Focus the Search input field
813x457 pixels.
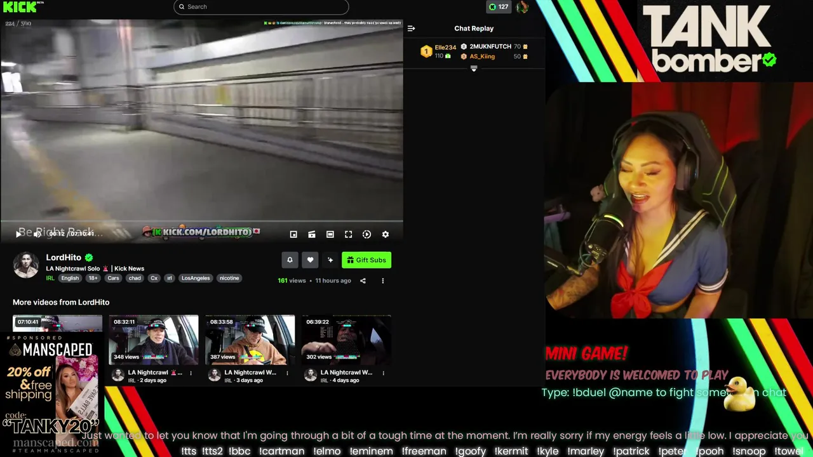point(261,7)
